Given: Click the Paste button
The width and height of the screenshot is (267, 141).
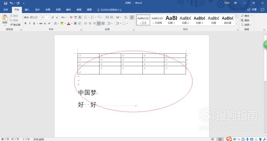Looking at the screenshot, I should point(5,20).
